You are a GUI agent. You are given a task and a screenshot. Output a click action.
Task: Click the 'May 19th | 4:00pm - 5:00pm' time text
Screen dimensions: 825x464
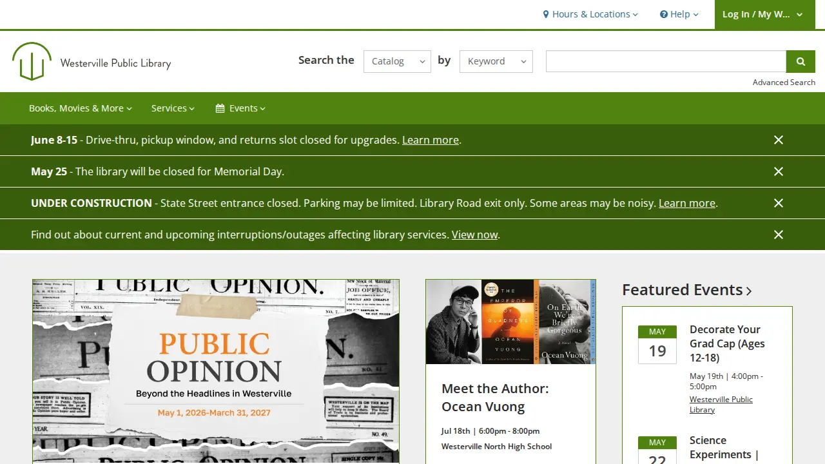pos(726,382)
